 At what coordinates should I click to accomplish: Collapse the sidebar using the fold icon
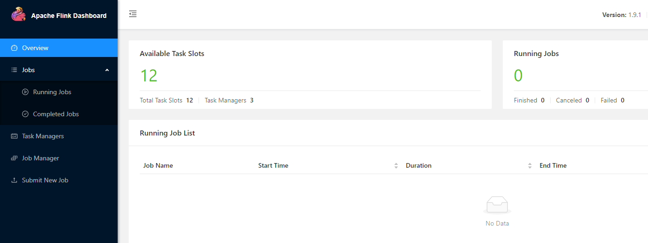coord(133,14)
